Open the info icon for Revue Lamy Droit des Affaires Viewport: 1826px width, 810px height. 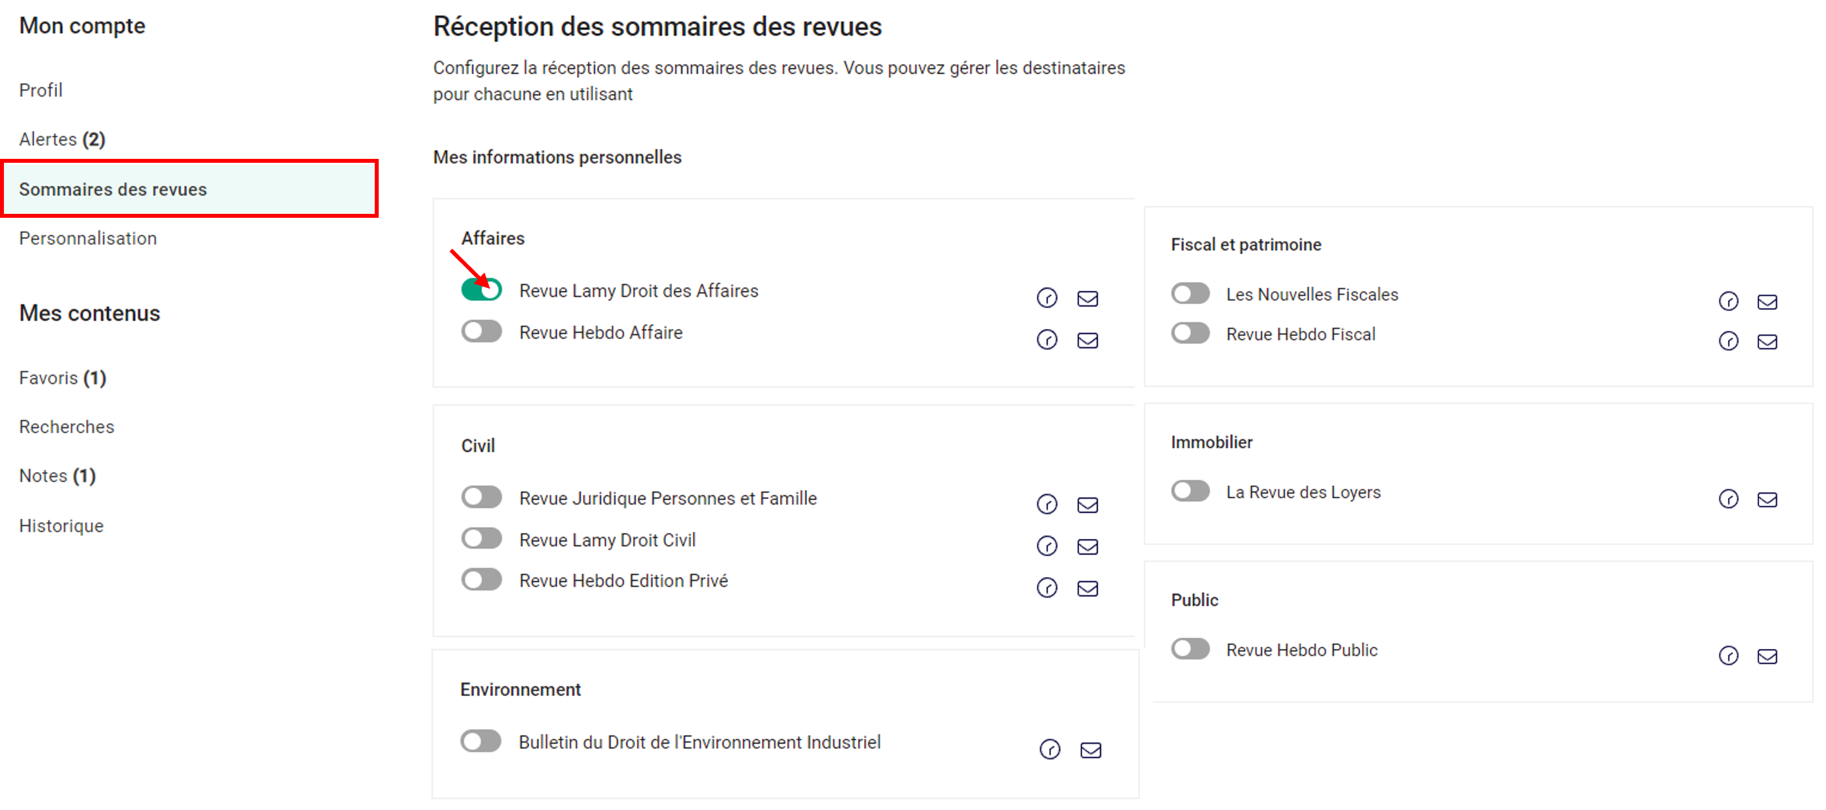coord(1048,298)
